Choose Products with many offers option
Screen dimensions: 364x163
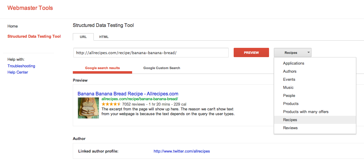(x=306, y=112)
